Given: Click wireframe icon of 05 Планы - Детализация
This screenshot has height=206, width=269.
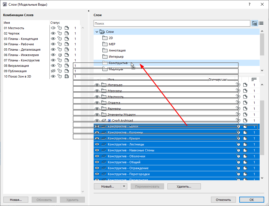Looking at the screenshot, I should coord(67,50).
